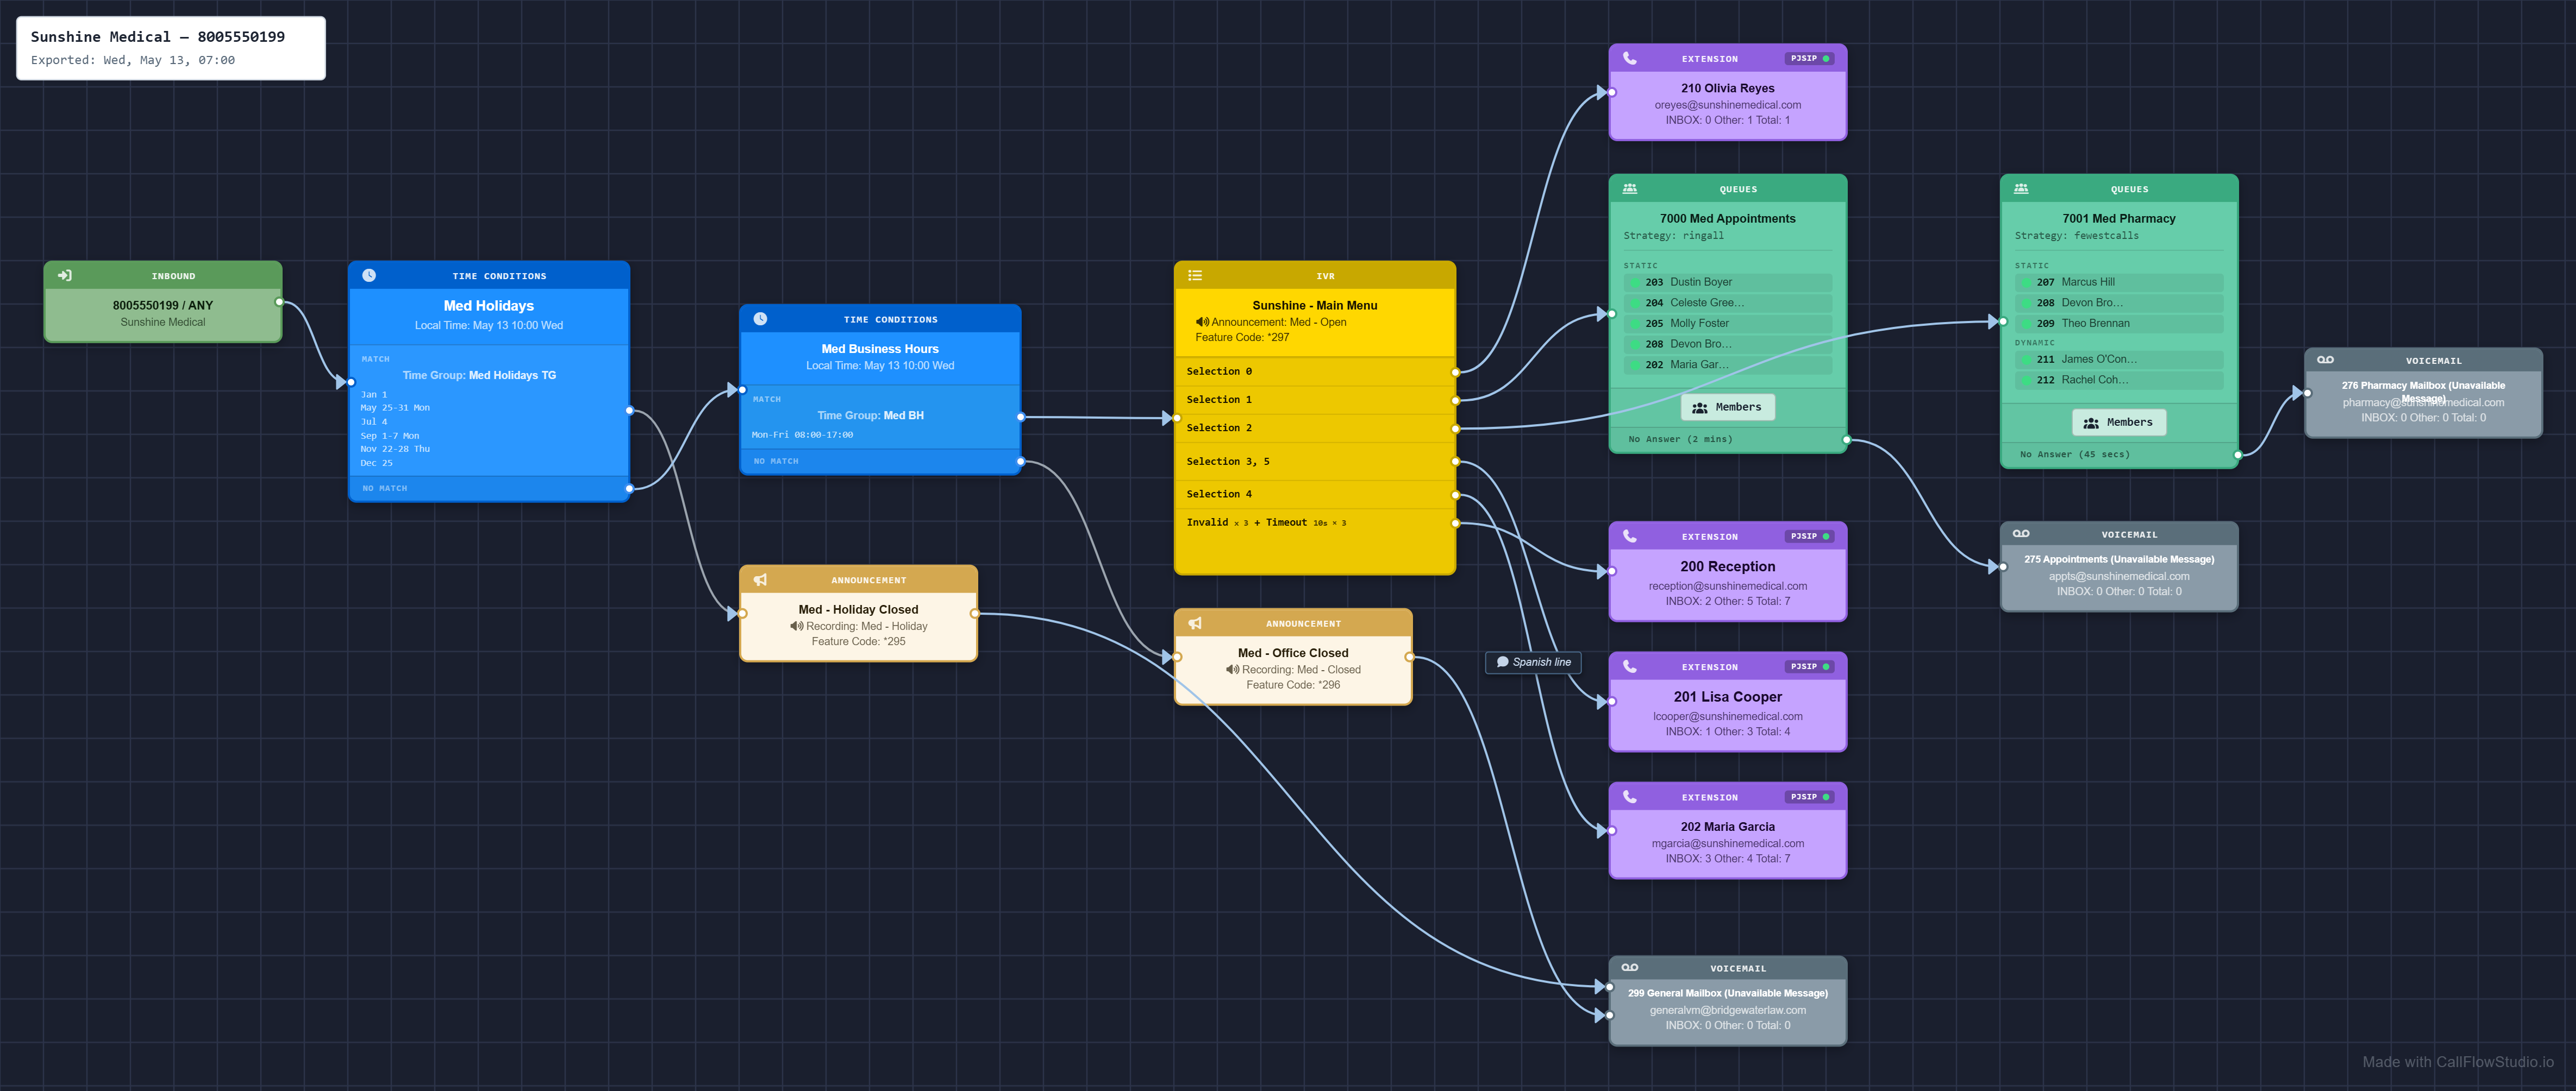Screen dimensions: 2576x1091
Task: Click the speaker icon beside Announcement: Med - Open
Action: click(x=1202, y=321)
